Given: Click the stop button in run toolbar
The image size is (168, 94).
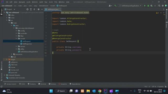Looking at the screenshot, I should 155,6.
